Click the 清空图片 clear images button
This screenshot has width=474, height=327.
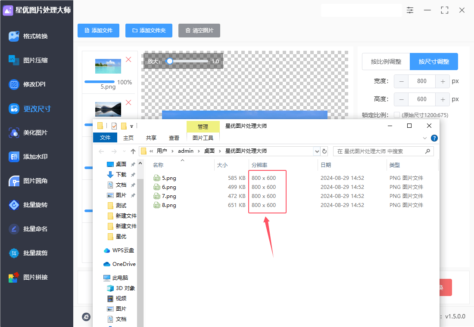pyautogui.click(x=199, y=31)
